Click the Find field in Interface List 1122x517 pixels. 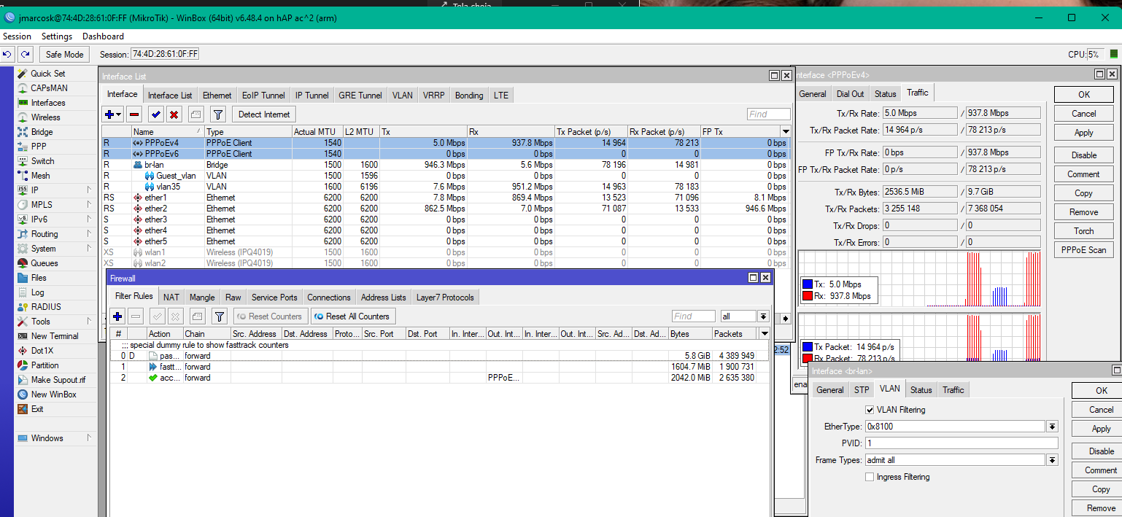[768, 114]
